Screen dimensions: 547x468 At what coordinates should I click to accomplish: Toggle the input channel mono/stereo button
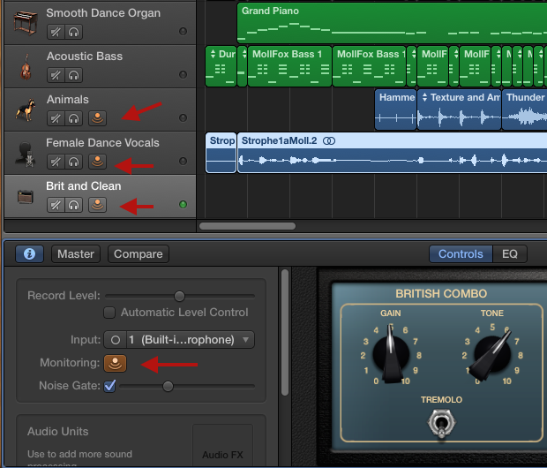pos(116,340)
